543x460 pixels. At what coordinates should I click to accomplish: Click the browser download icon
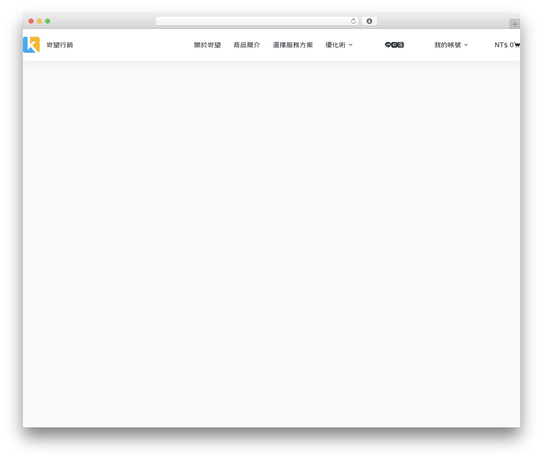369,21
